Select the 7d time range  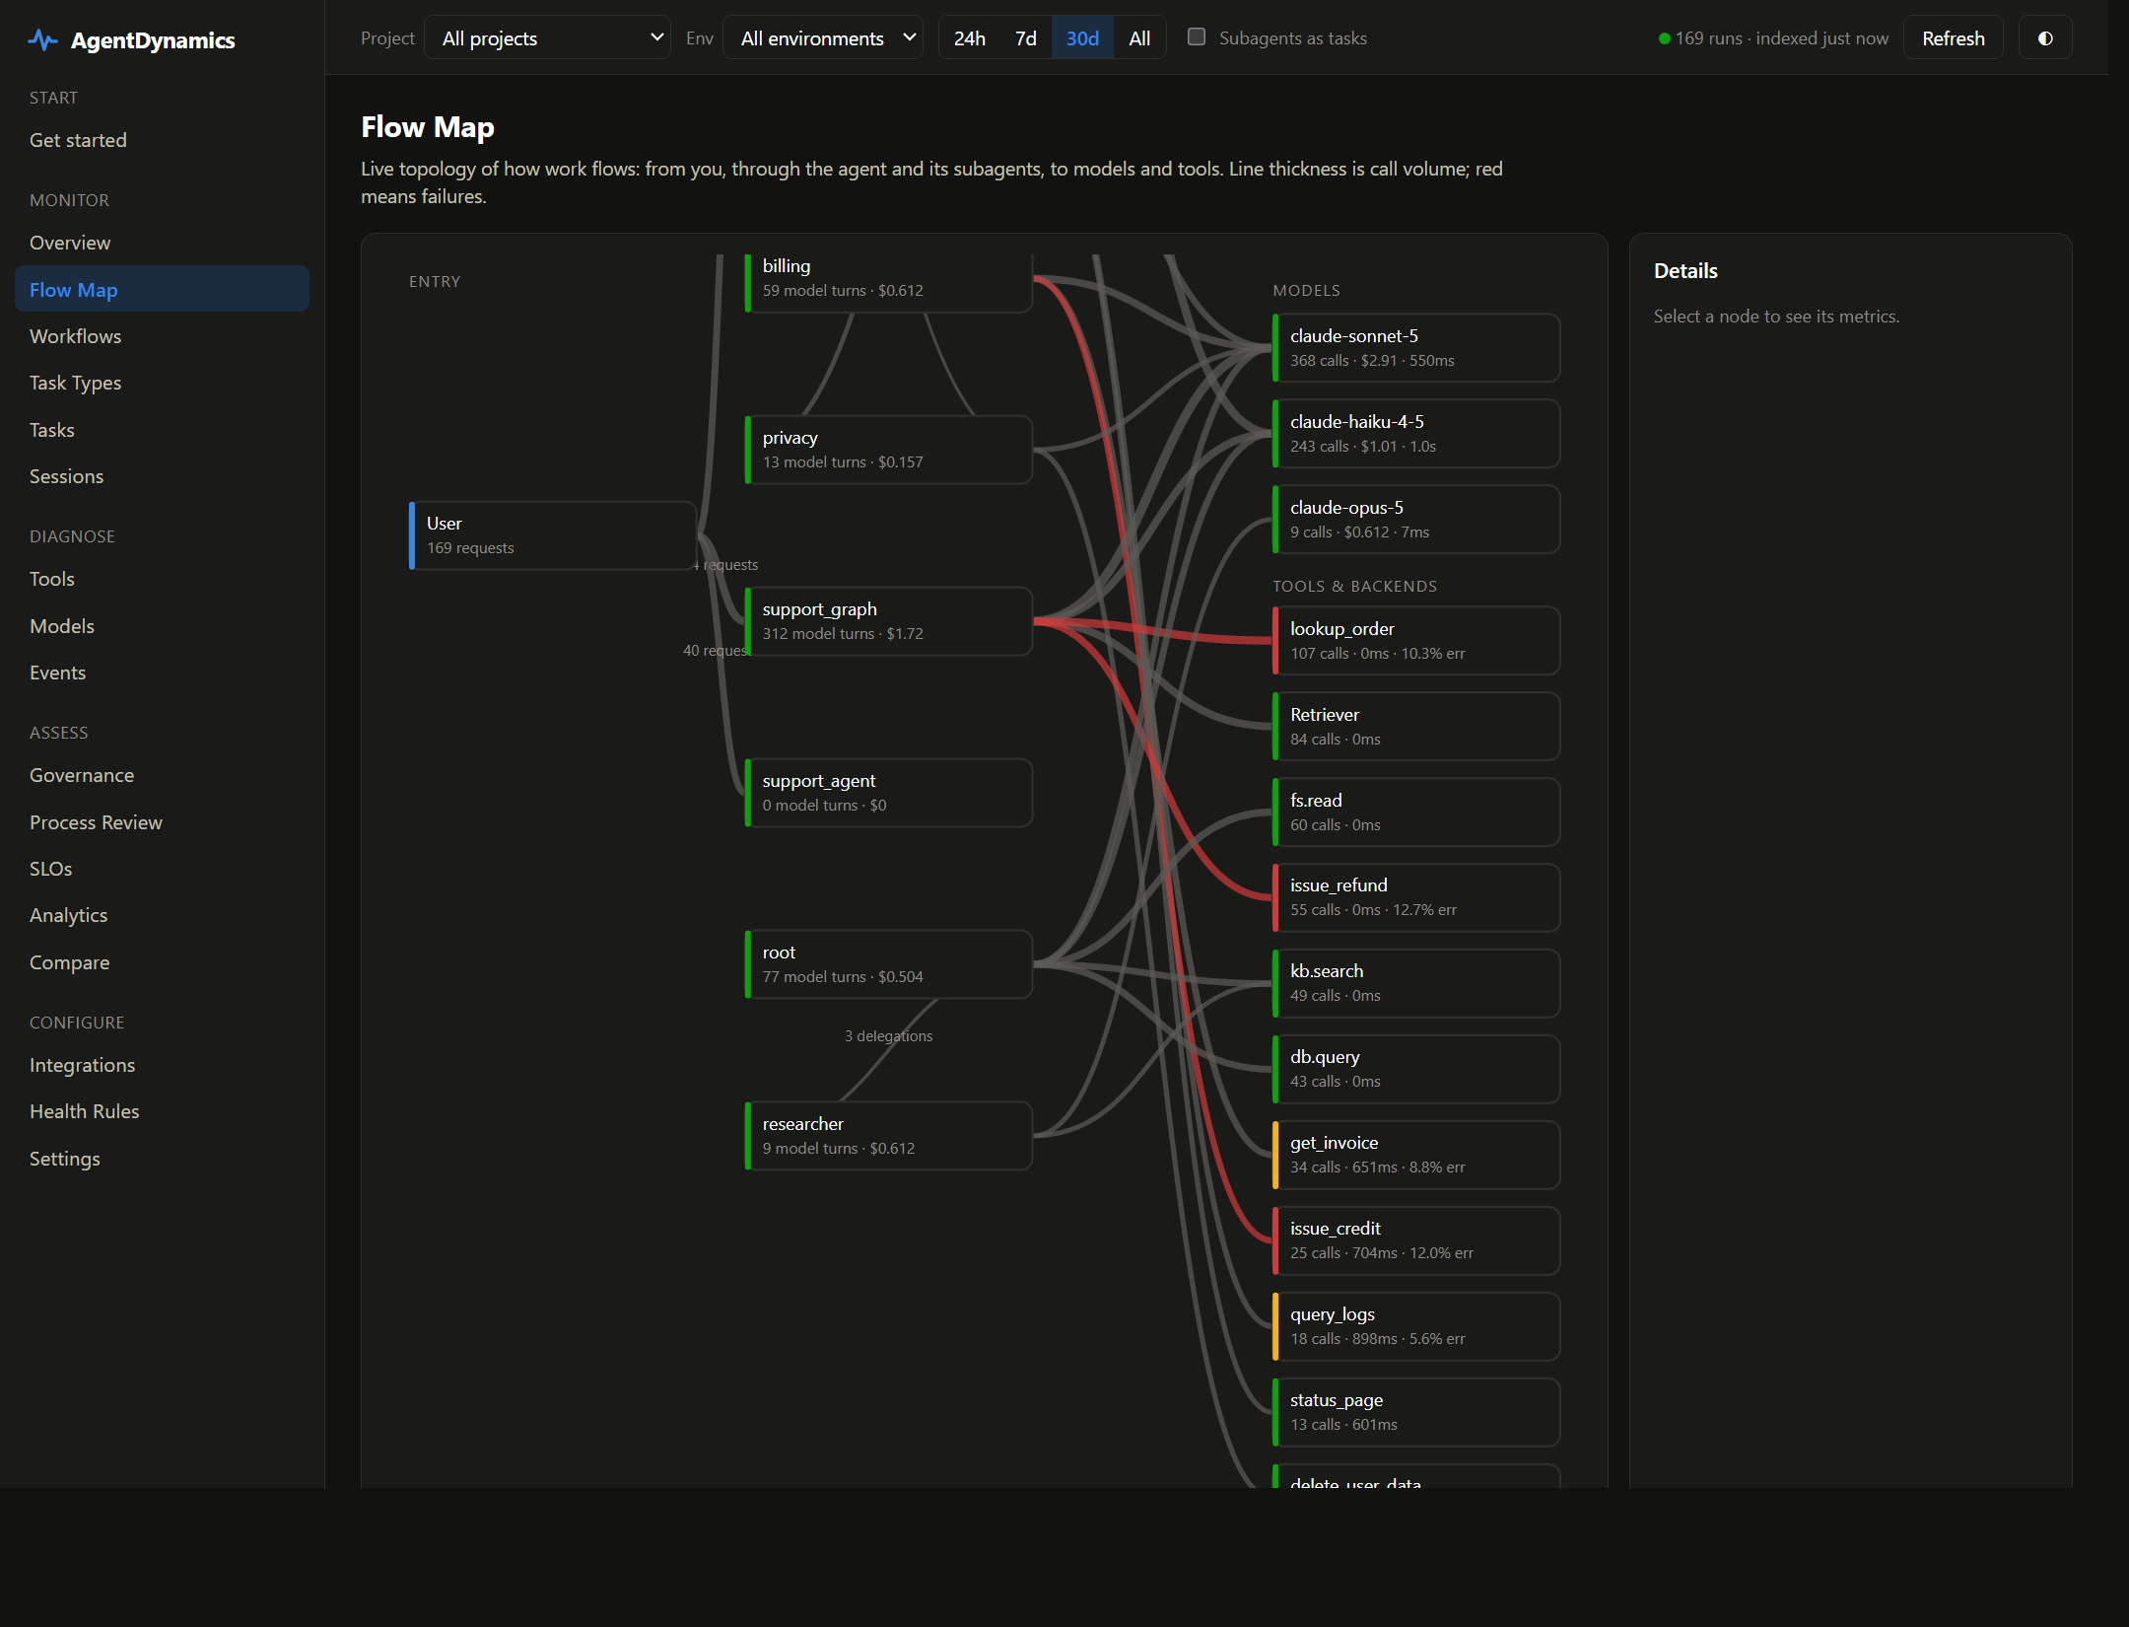[x=1025, y=37]
